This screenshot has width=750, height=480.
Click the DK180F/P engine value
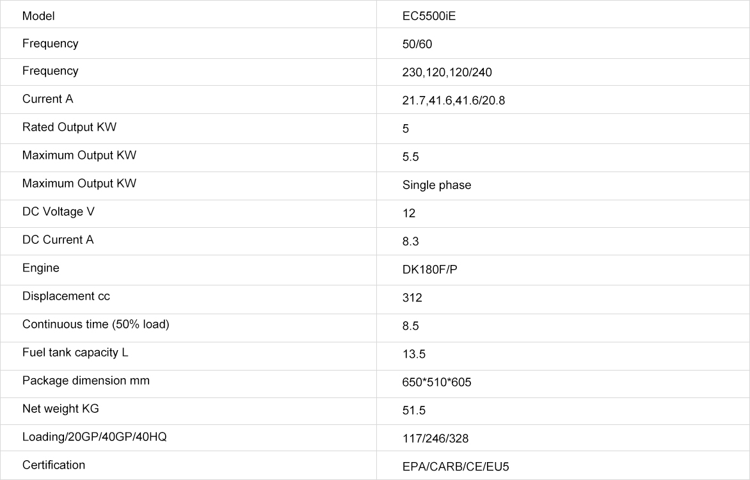pyautogui.click(x=429, y=270)
